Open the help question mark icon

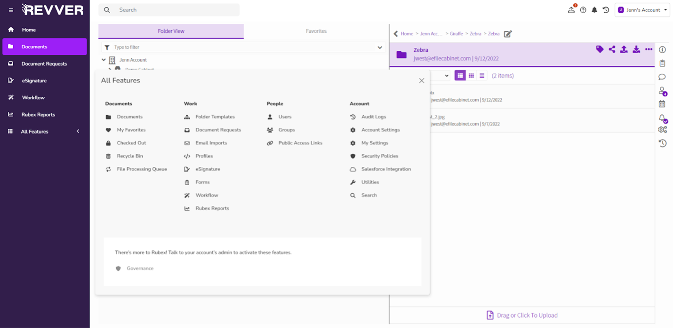[583, 10]
